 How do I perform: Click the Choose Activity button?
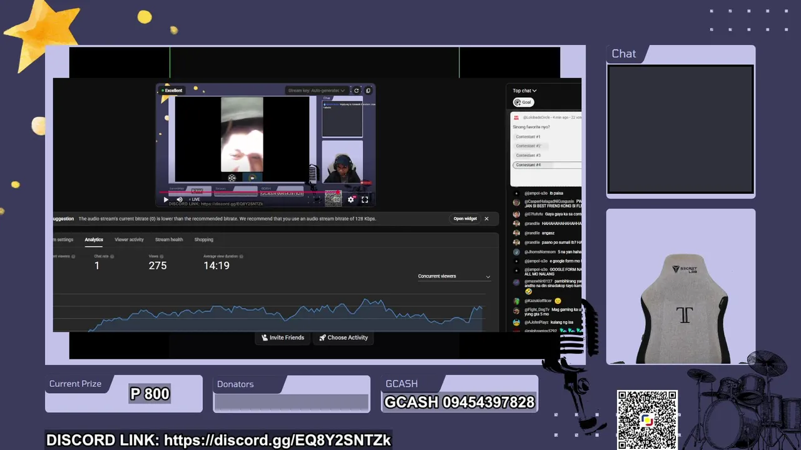click(x=344, y=337)
